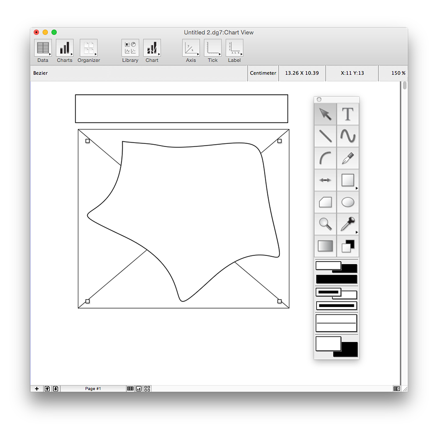Select the Ellipse shape tool

348,202
